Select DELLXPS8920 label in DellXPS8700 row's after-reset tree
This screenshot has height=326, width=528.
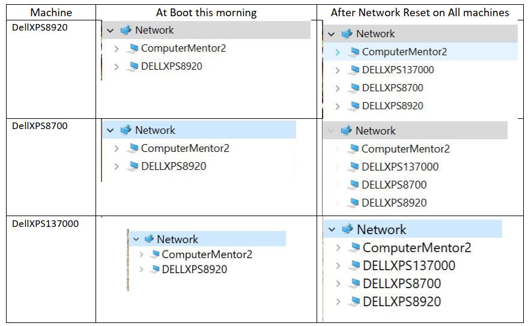point(393,203)
